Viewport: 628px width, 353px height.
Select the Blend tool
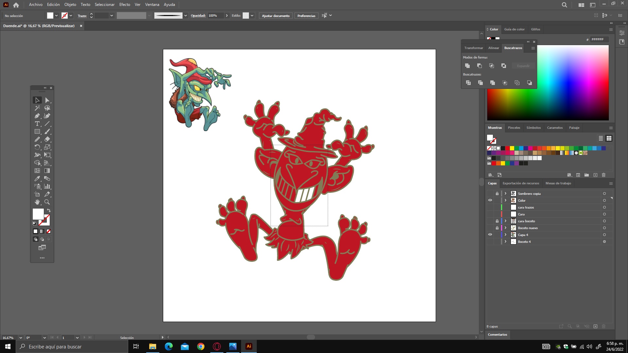47,179
